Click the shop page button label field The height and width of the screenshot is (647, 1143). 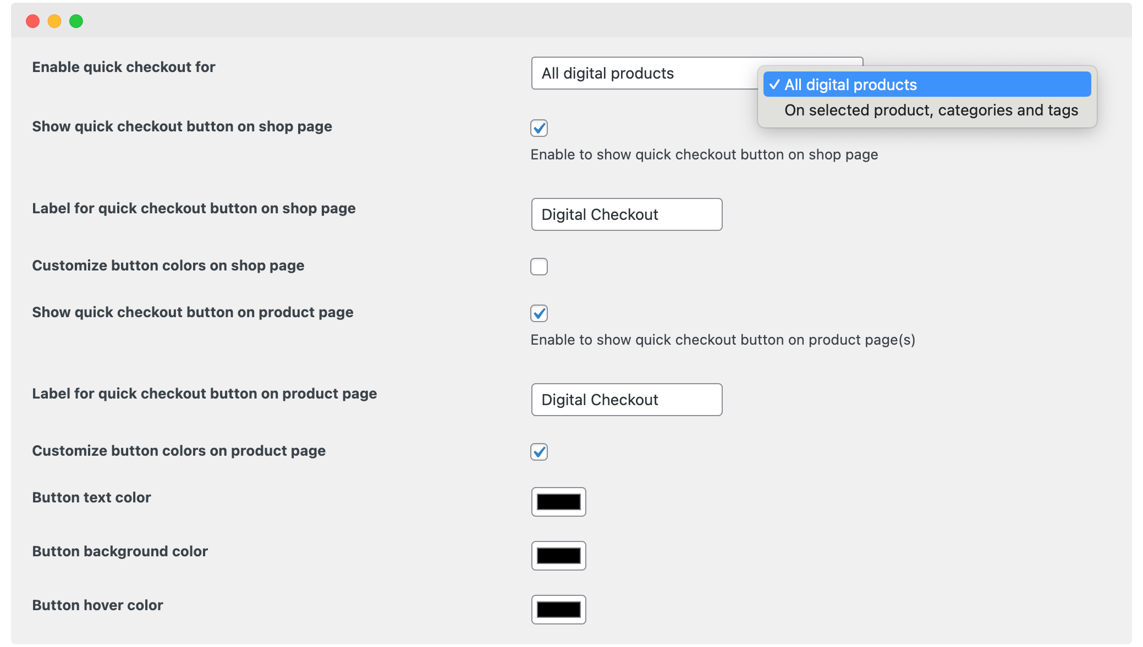tap(626, 214)
